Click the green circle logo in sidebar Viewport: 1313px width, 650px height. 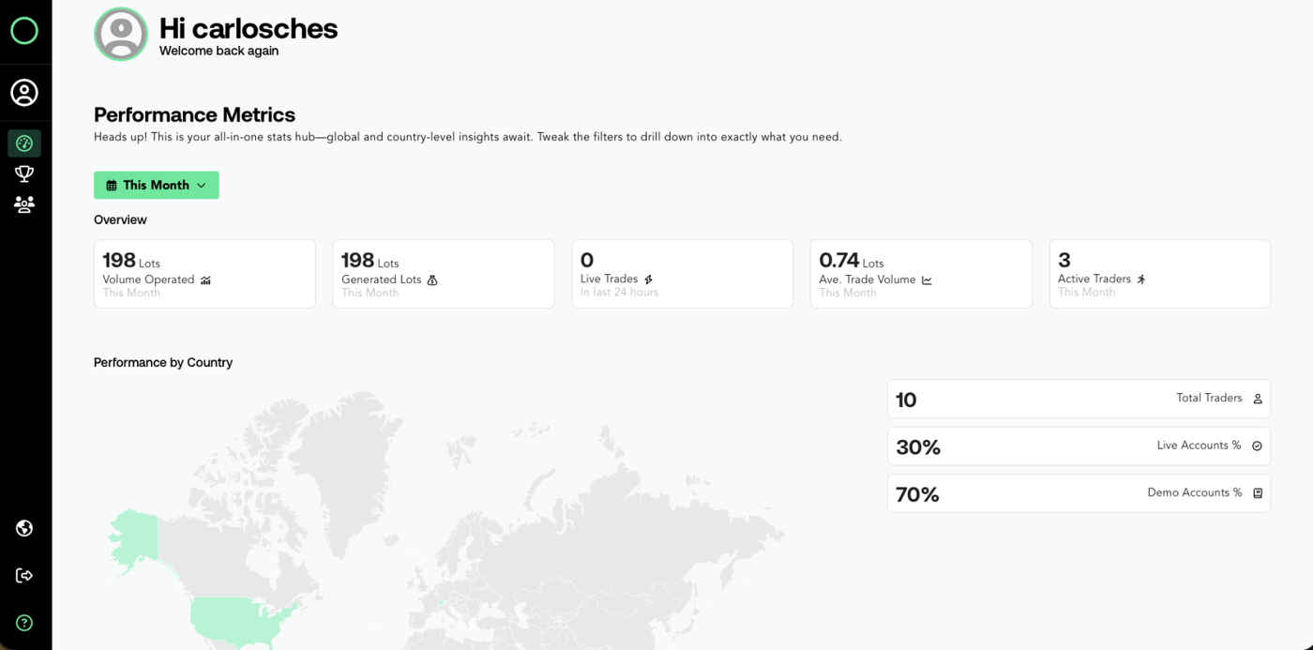pos(24,31)
